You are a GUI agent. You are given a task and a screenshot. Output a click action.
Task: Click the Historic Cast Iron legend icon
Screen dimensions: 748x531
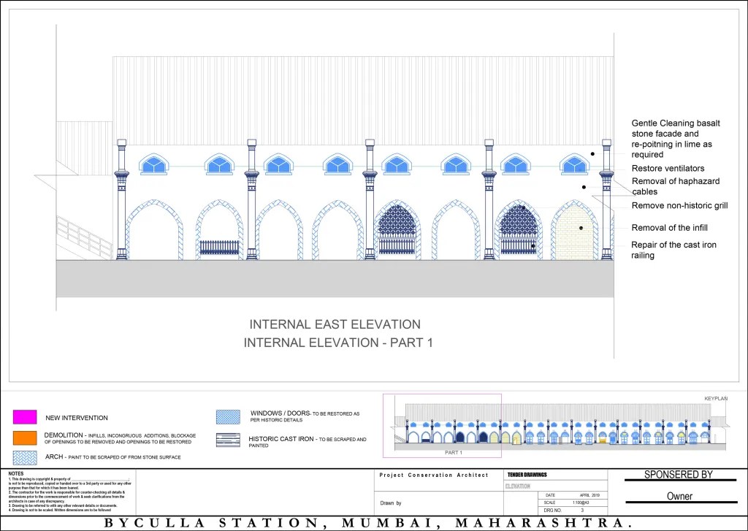pos(228,440)
